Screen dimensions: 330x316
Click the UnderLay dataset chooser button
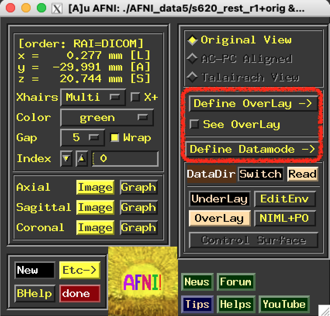(x=219, y=199)
